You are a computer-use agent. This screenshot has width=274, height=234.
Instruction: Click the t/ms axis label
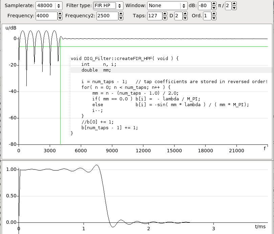click(260, 227)
